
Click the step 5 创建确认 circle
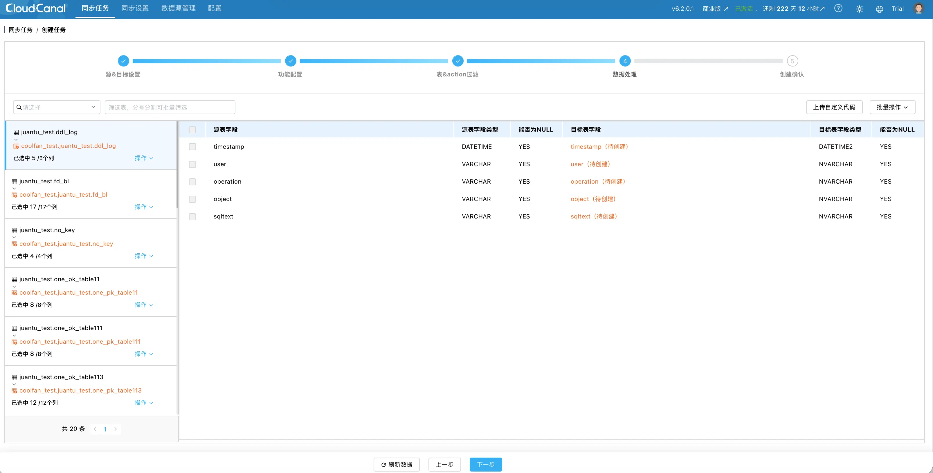pos(792,61)
